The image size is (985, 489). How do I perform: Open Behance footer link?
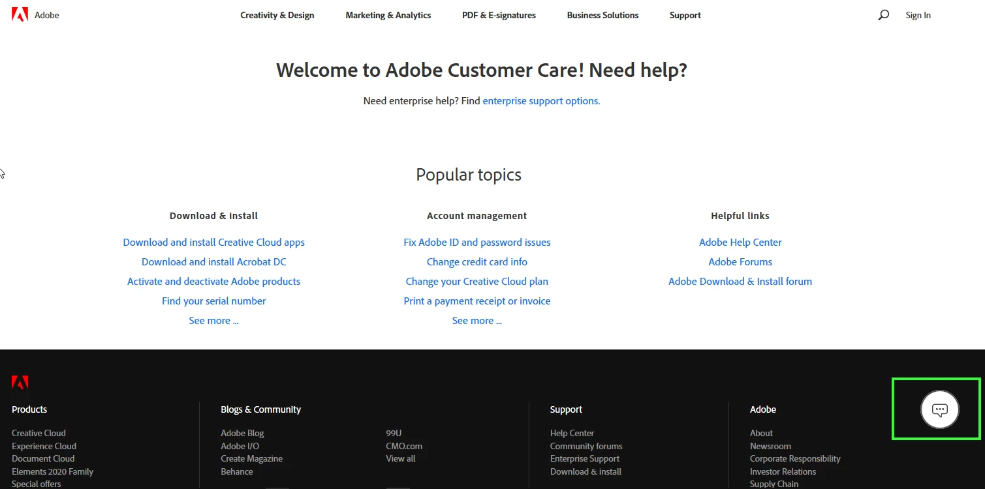coord(237,471)
